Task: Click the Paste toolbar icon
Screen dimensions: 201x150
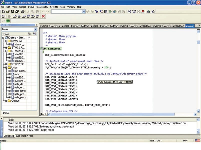Action: point(37,12)
